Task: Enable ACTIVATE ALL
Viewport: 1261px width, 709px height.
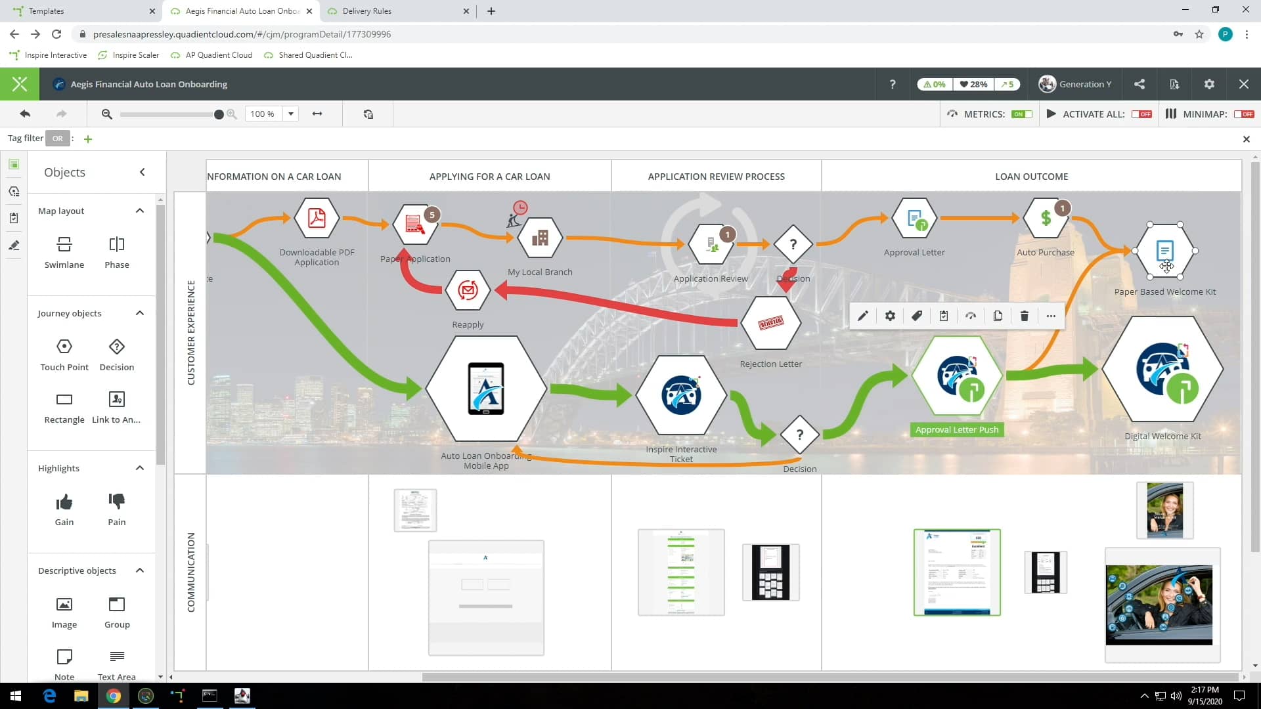Action: pos(1142,114)
